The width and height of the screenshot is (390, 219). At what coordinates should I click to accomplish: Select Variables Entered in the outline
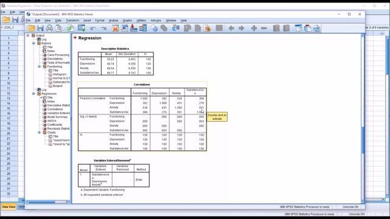click(58, 113)
